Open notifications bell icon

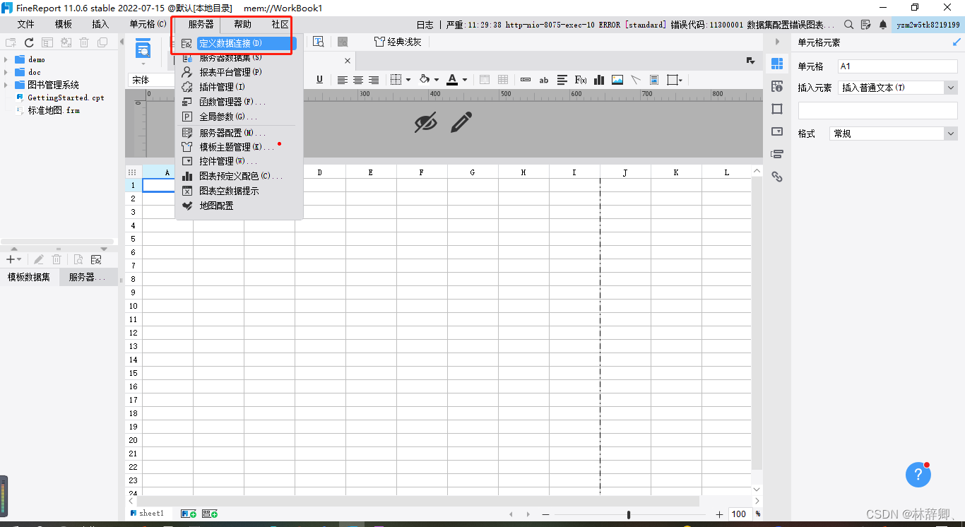(x=882, y=25)
